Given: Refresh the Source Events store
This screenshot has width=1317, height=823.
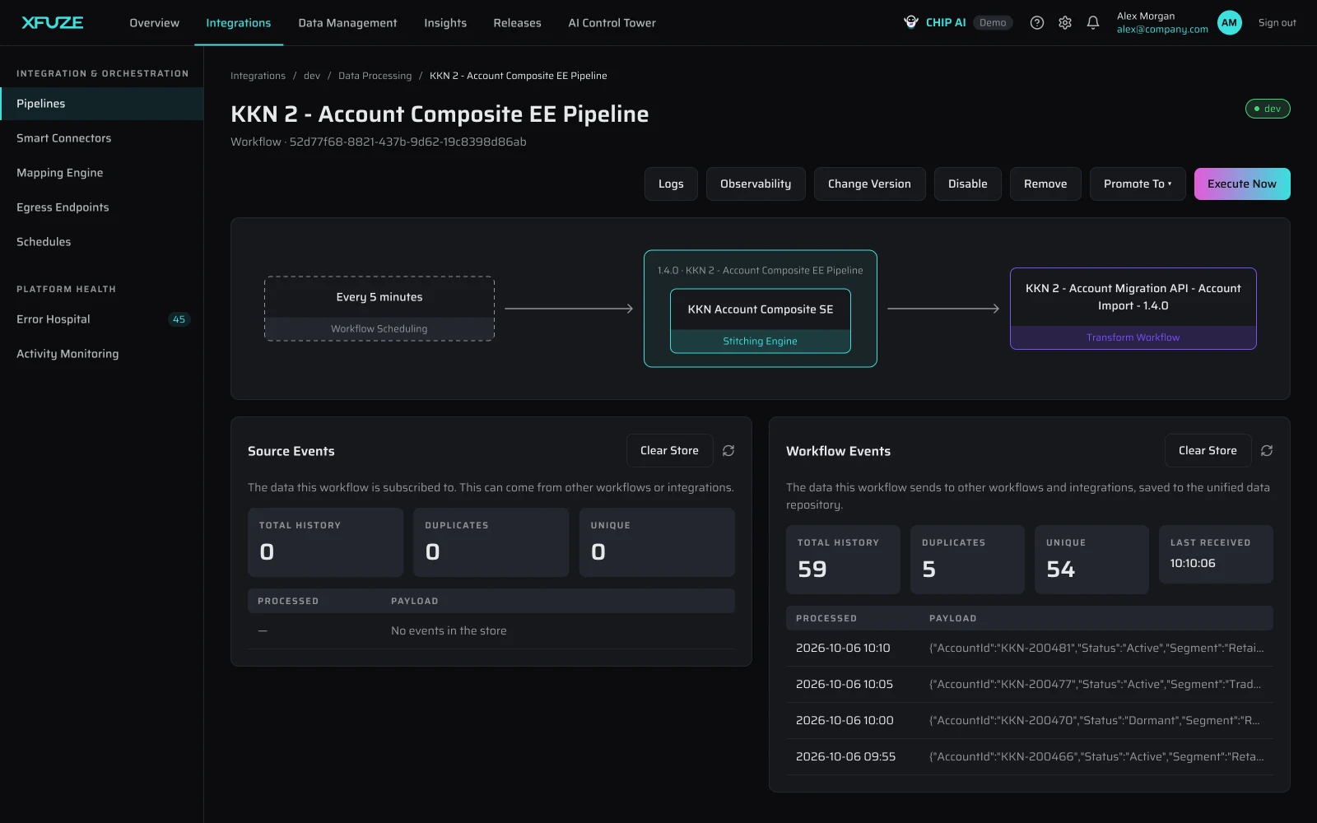Looking at the screenshot, I should click(728, 450).
